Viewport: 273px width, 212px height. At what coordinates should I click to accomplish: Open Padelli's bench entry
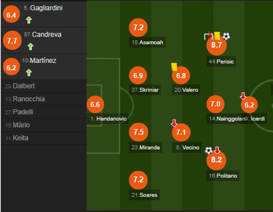click(x=23, y=112)
